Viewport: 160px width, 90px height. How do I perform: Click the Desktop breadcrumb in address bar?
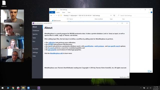coord(66,15)
